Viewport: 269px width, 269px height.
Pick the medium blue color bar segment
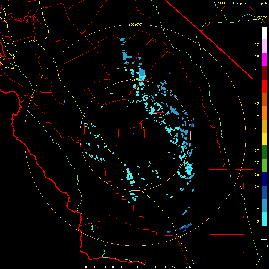pyautogui.click(x=264, y=192)
